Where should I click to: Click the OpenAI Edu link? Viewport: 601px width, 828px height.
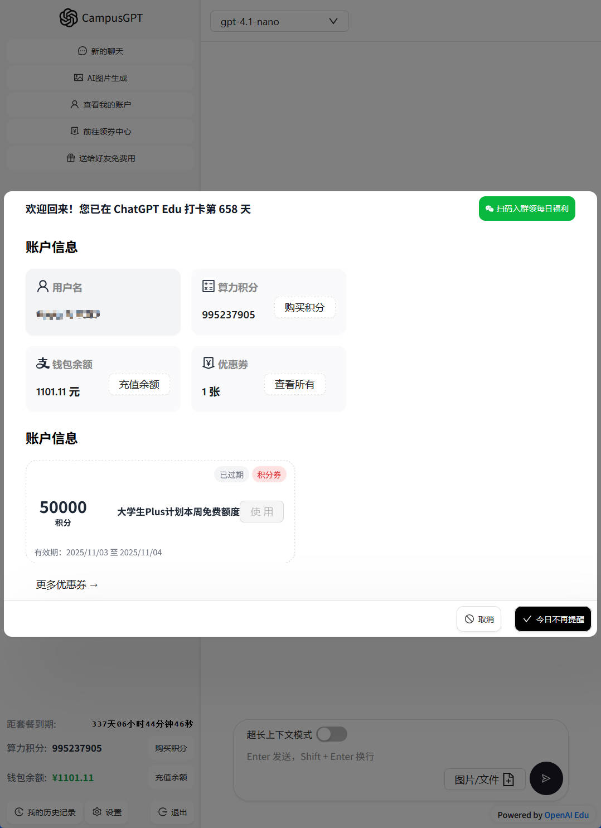[566, 815]
